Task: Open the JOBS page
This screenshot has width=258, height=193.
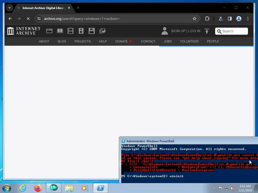Action: [168, 41]
